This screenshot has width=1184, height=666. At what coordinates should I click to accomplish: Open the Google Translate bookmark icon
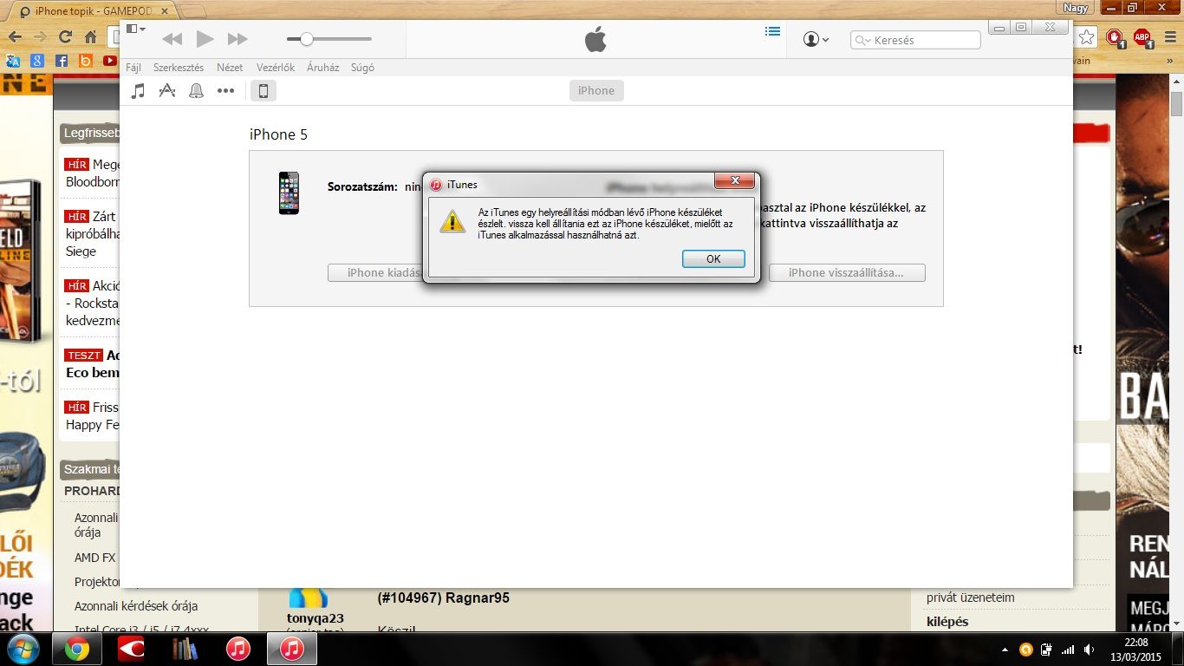(13, 61)
